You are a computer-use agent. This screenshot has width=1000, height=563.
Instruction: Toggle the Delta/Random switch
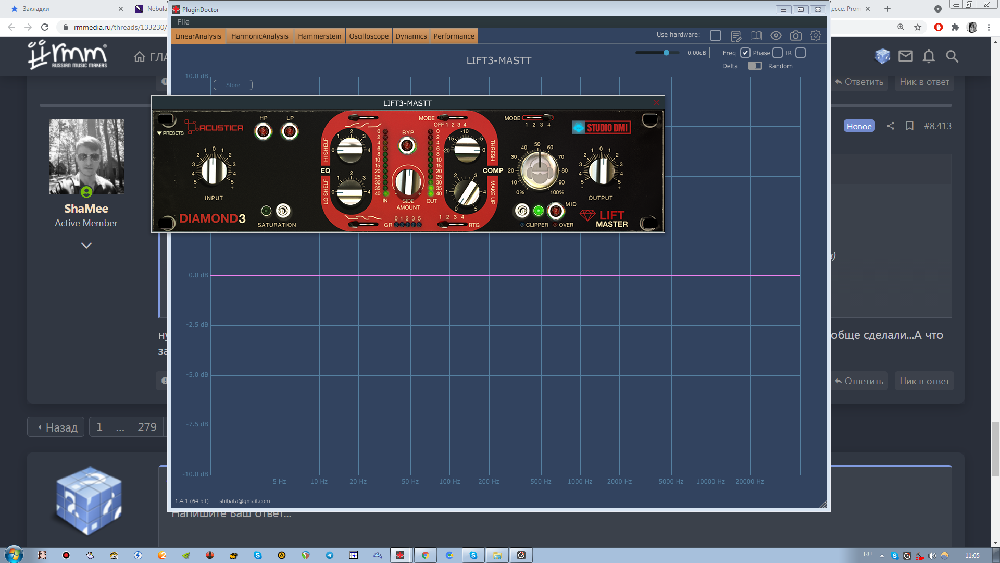click(x=755, y=66)
